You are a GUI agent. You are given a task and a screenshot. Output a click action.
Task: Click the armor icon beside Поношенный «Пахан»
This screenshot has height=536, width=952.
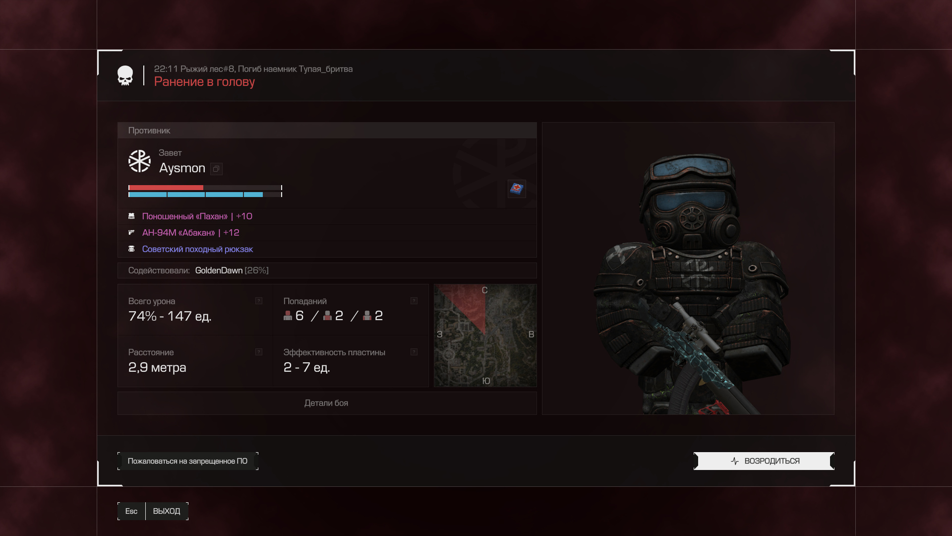[x=131, y=216]
